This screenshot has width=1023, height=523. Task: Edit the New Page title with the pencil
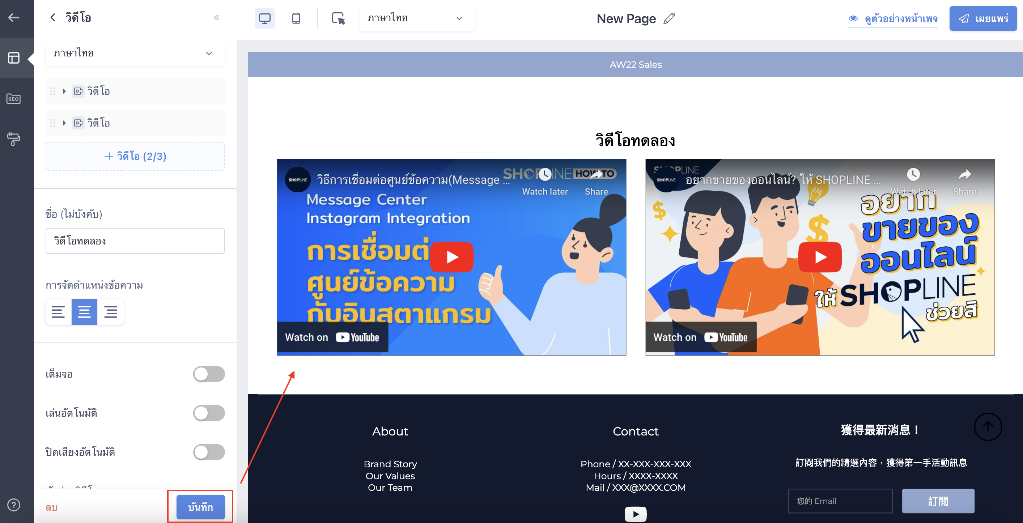coord(669,18)
